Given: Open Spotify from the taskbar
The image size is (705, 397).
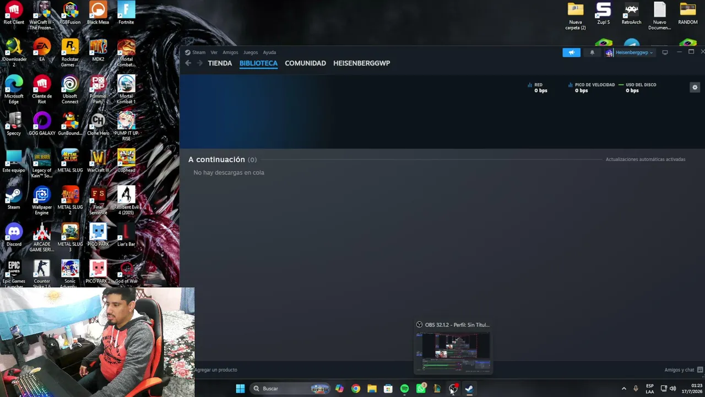Looking at the screenshot, I should pos(404,389).
